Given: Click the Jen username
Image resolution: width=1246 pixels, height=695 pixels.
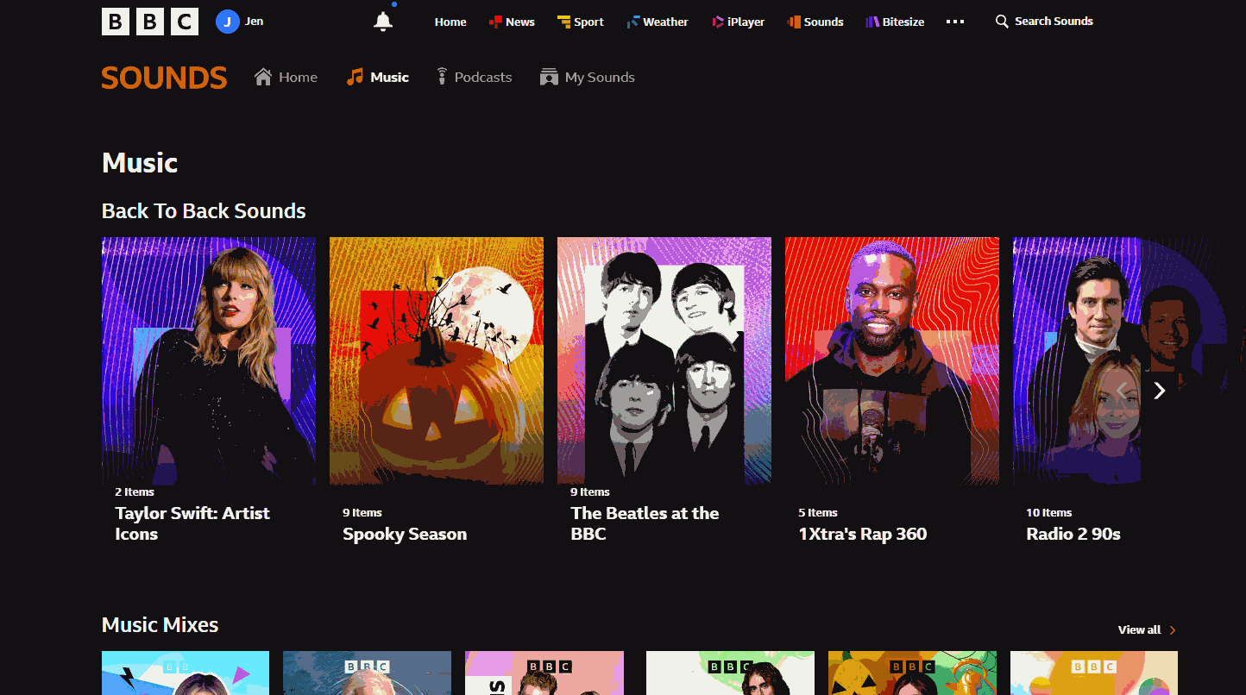Looking at the screenshot, I should coord(255,21).
